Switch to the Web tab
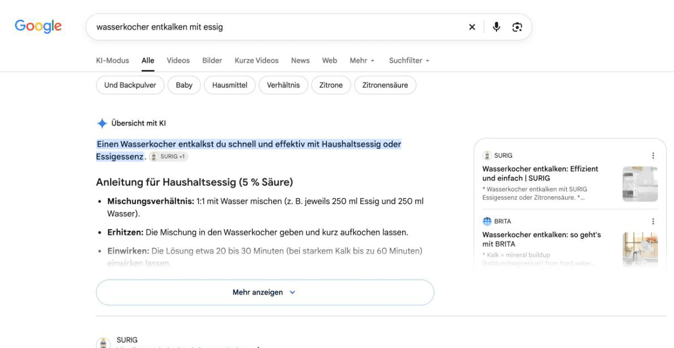674x348 pixels. [330, 61]
